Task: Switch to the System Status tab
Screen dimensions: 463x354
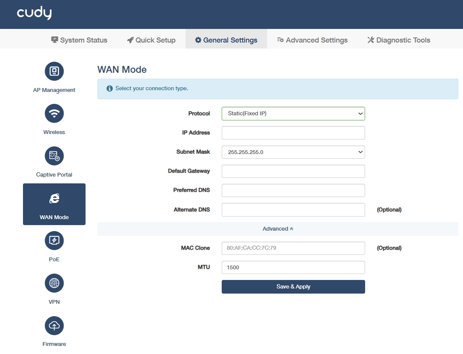Action: pyautogui.click(x=79, y=40)
